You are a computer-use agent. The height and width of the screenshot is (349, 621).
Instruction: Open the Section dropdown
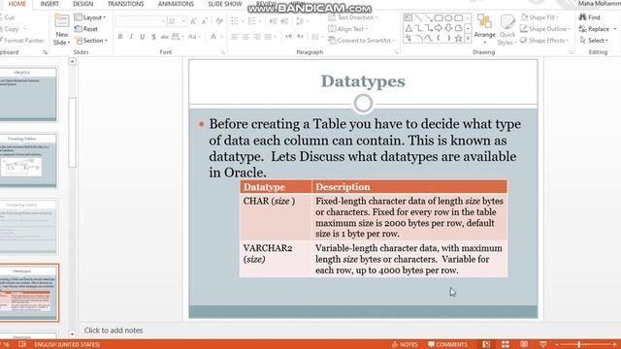91,41
